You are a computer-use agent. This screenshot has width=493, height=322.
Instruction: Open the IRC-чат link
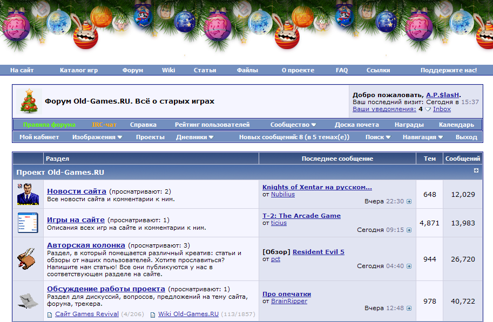click(x=104, y=125)
